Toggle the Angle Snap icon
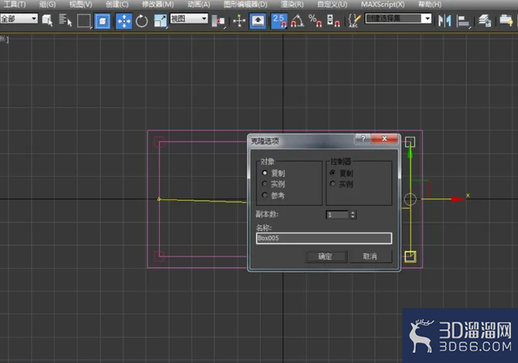Image resolution: width=518 pixels, height=363 pixels. pyautogui.click(x=297, y=21)
